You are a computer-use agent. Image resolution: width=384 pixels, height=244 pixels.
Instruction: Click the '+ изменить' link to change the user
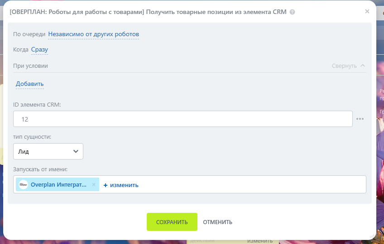click(121, 185)
